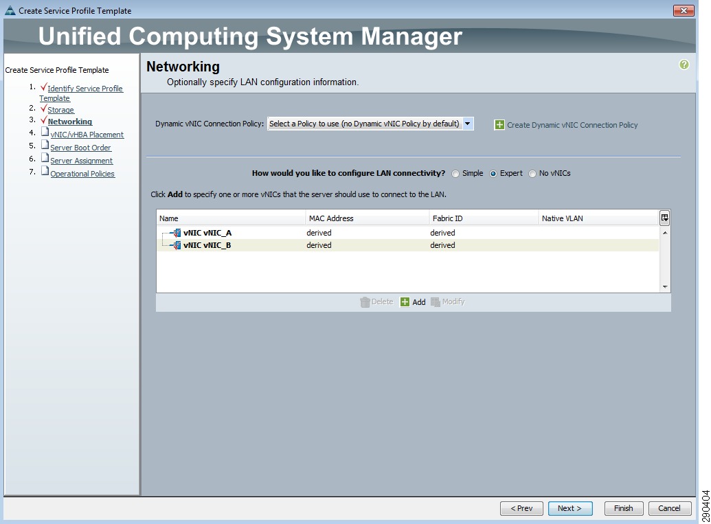Click the green plus icon for Create Dynamic vNIC Connection Policy
Screen dimensions: 711x524
tap(499, 125)
